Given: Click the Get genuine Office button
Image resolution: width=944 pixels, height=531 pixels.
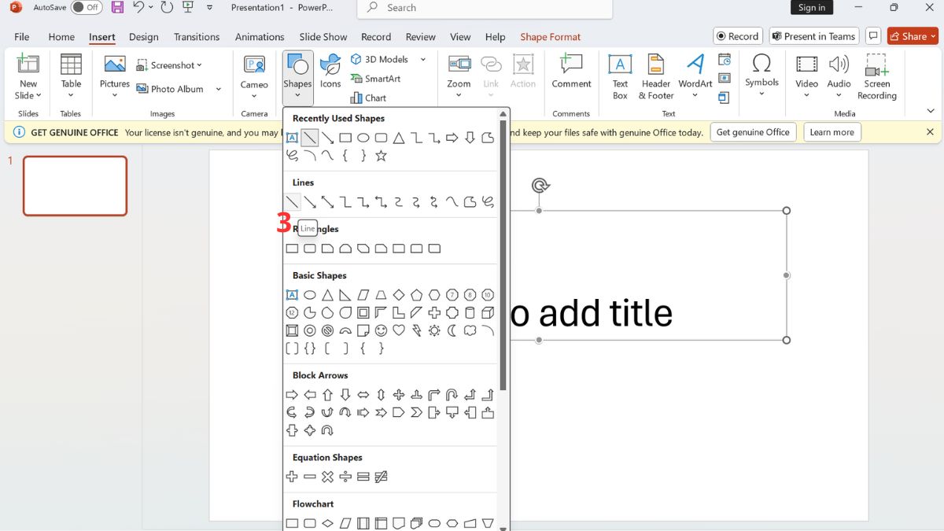Looking at the screenshot, I should pyautogui.click(x=753, y=132).
